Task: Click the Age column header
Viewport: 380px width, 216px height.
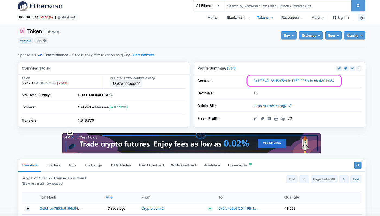Action: [109, 197]
